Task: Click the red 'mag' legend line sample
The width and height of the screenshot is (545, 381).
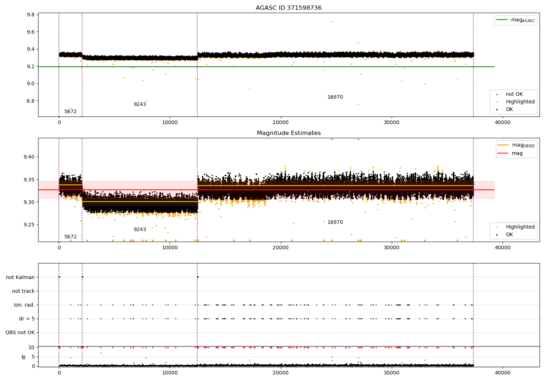Action: 503,153
